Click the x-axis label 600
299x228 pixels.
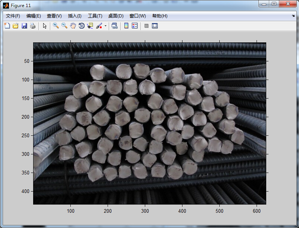(x=257, y=211)
